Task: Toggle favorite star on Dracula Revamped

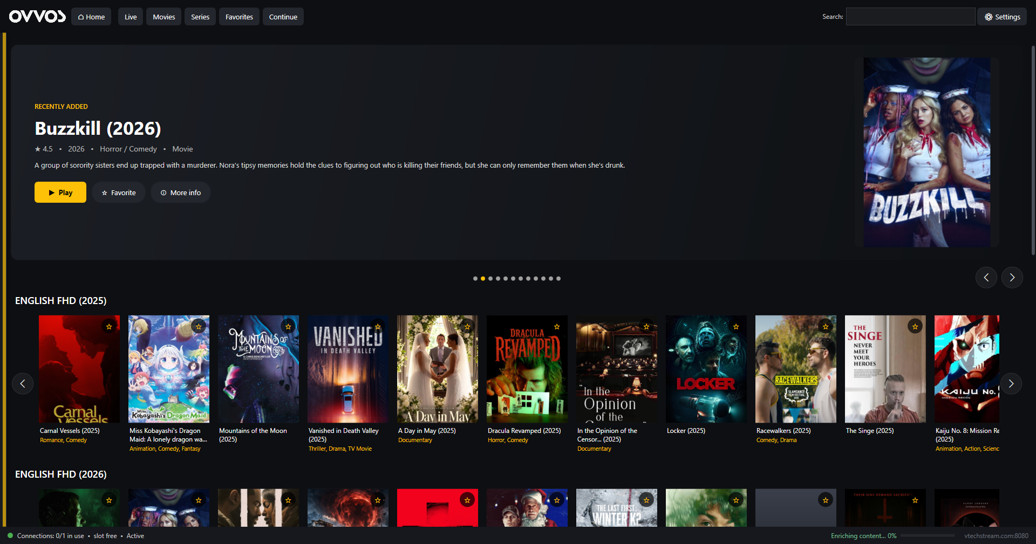Action: (557, 327)
